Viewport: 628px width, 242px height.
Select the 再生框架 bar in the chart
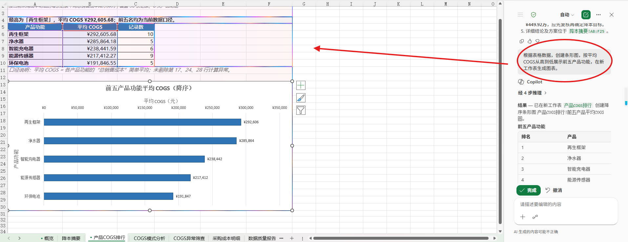[142, 122]
